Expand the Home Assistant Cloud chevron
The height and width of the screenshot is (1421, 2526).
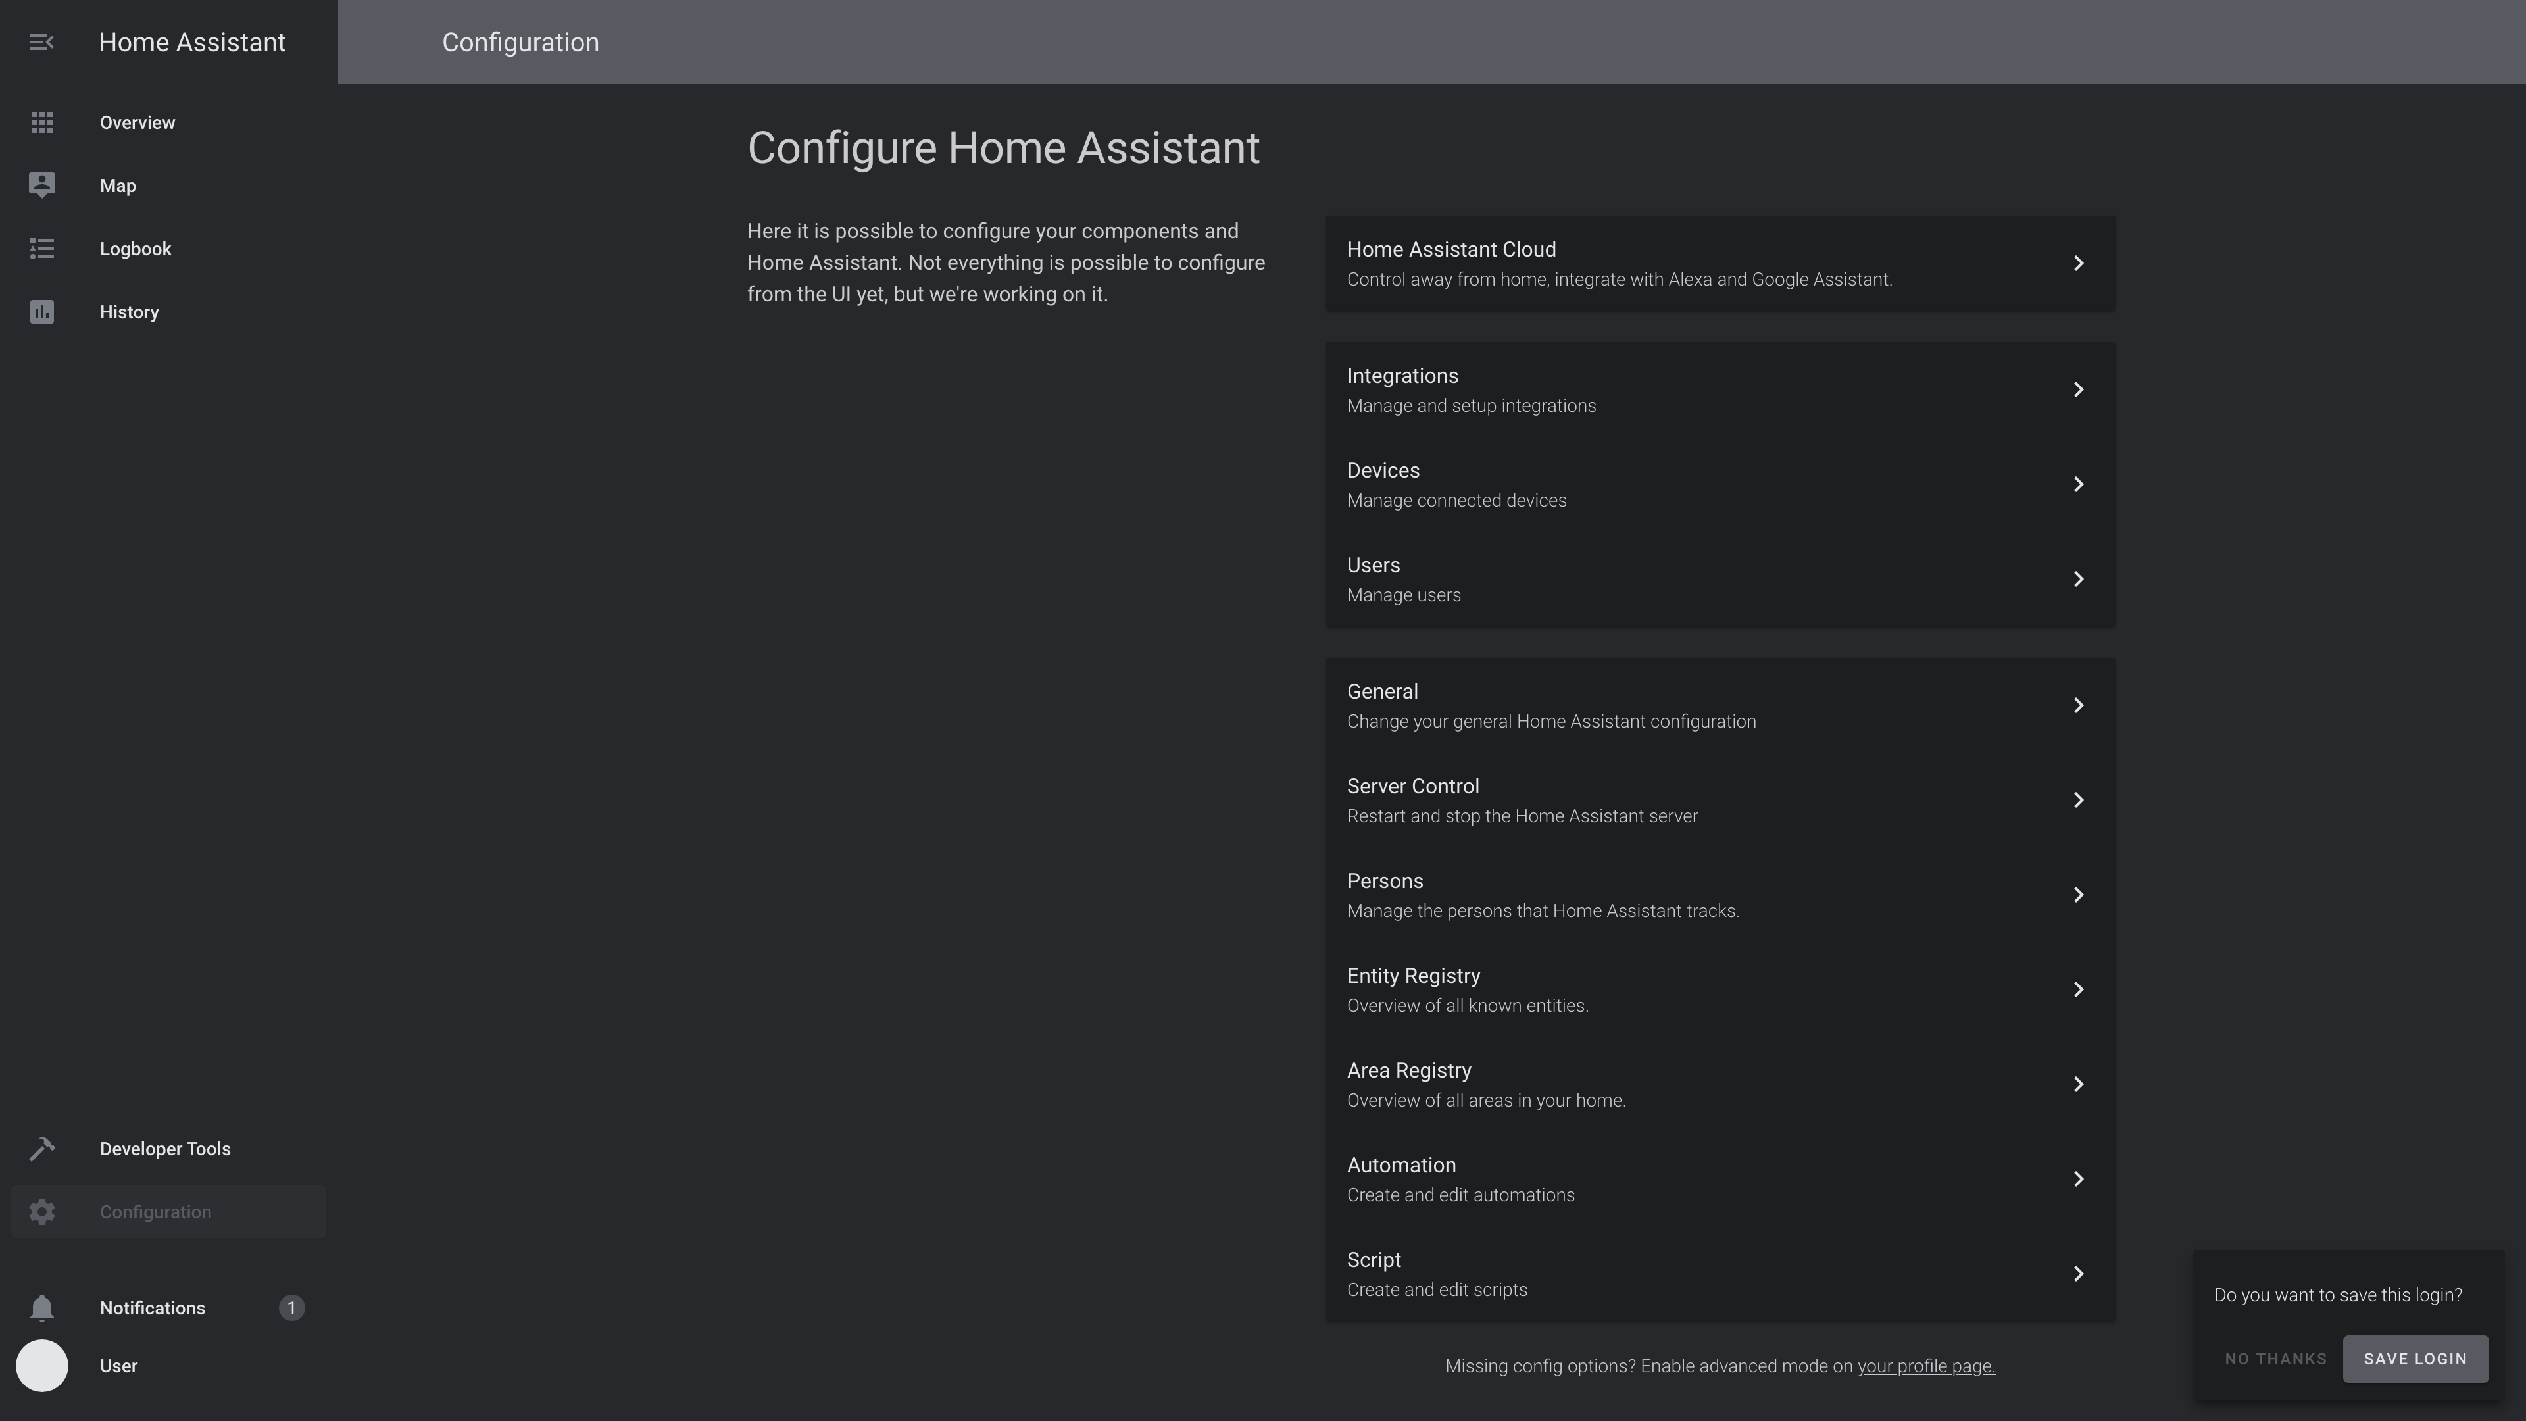pos(2078,263)
